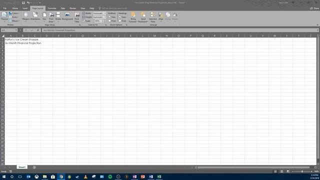
Task: Select the column D header
Action: (46, 35)
